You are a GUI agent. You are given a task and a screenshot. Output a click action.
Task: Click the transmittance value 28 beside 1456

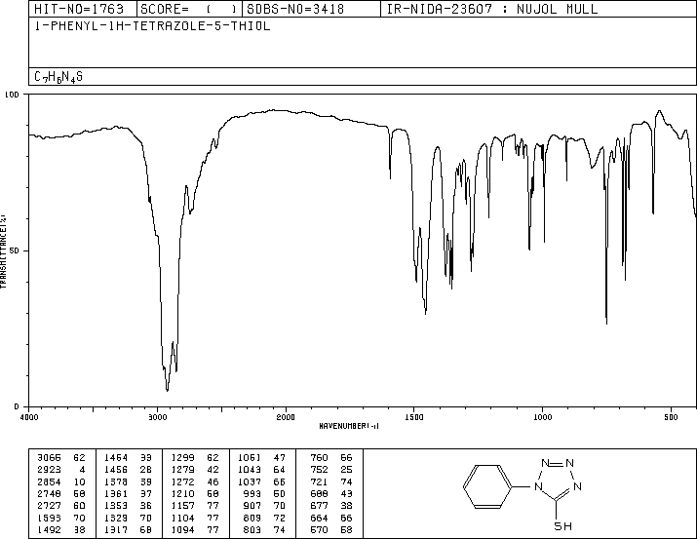coord(146,469)
